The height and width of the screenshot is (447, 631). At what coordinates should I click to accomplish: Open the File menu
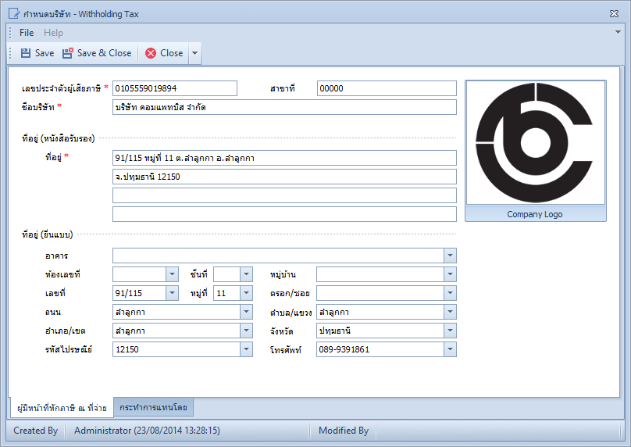pyautogui.click(x=27, y=33)
